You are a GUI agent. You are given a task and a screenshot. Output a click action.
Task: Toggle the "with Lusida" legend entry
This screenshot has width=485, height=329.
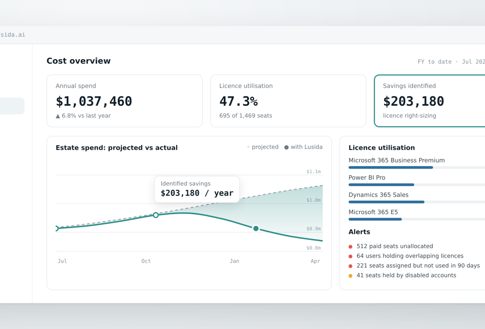(x=304, y=147)
